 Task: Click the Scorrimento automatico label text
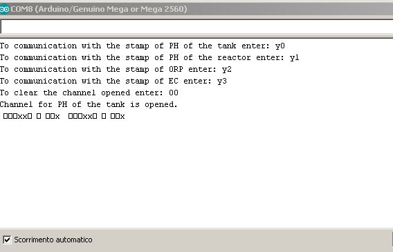click(x=53, y=240)
